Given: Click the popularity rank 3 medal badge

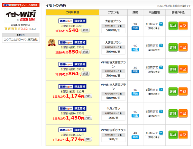Looking at the screenshot, I should point(52,42).
